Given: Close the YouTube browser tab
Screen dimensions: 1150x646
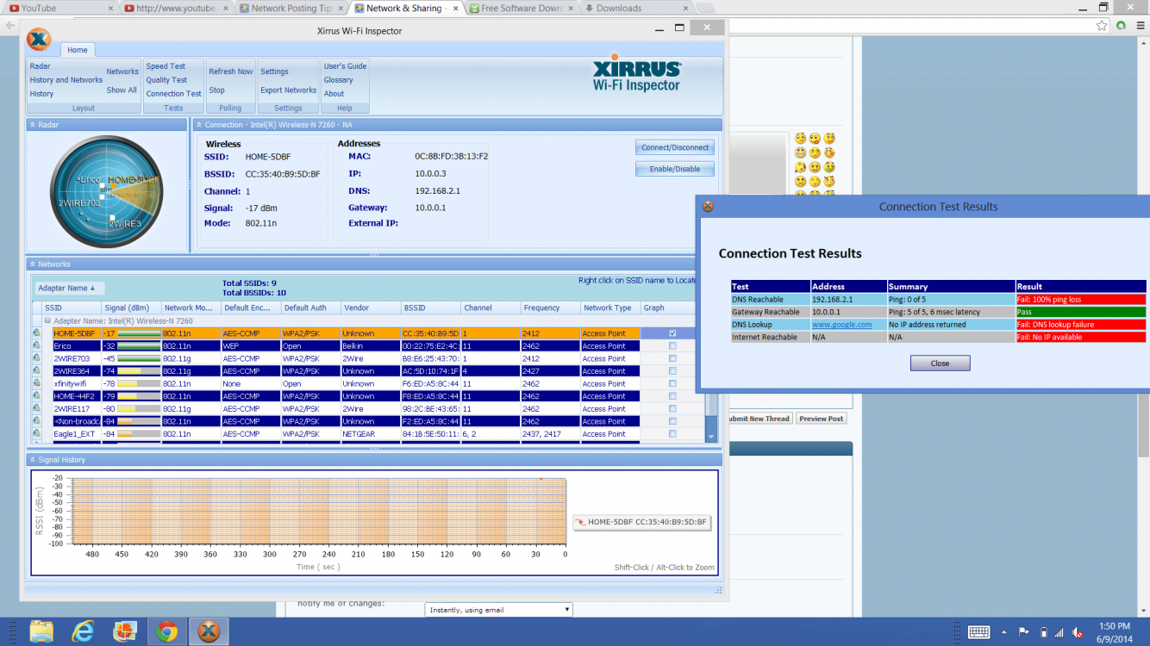Looking at the screenshot, I should (111, 9).
